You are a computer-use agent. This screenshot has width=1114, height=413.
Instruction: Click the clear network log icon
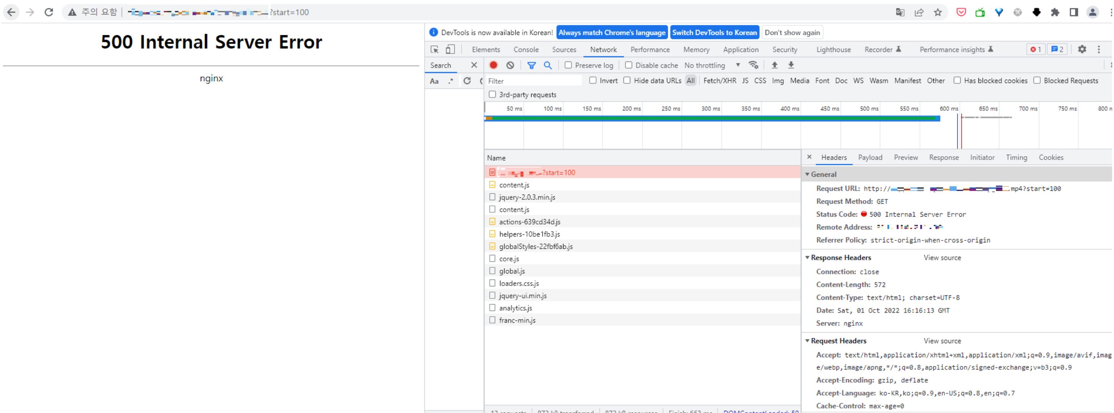pyautogui.click(x=510, y=65)
